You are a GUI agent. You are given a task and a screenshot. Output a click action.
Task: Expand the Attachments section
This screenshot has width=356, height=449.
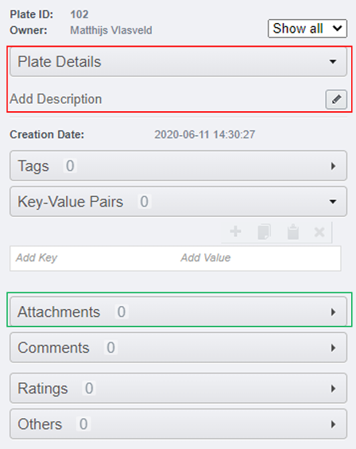click(x=179, y=312)
